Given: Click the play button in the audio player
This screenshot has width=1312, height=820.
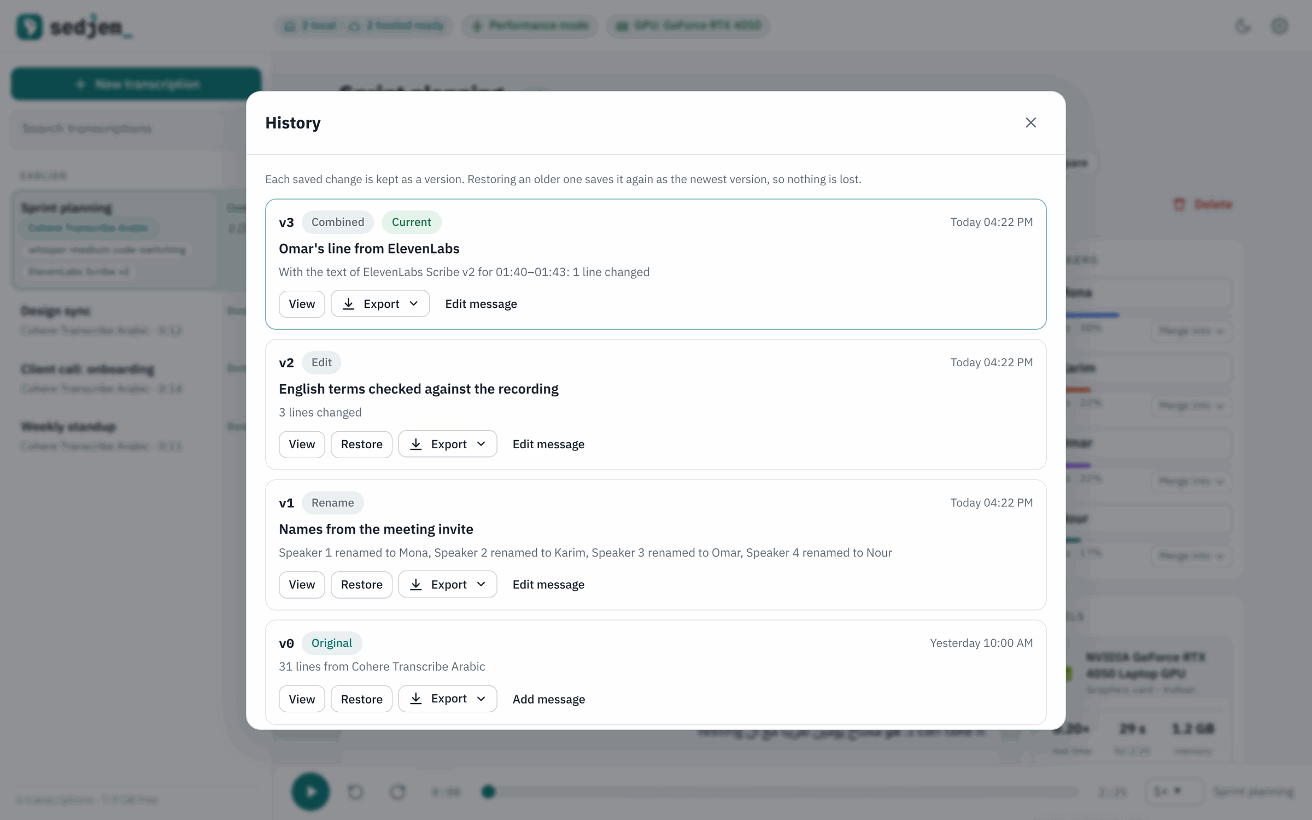Looking at the screenshot, I should 311,791.
